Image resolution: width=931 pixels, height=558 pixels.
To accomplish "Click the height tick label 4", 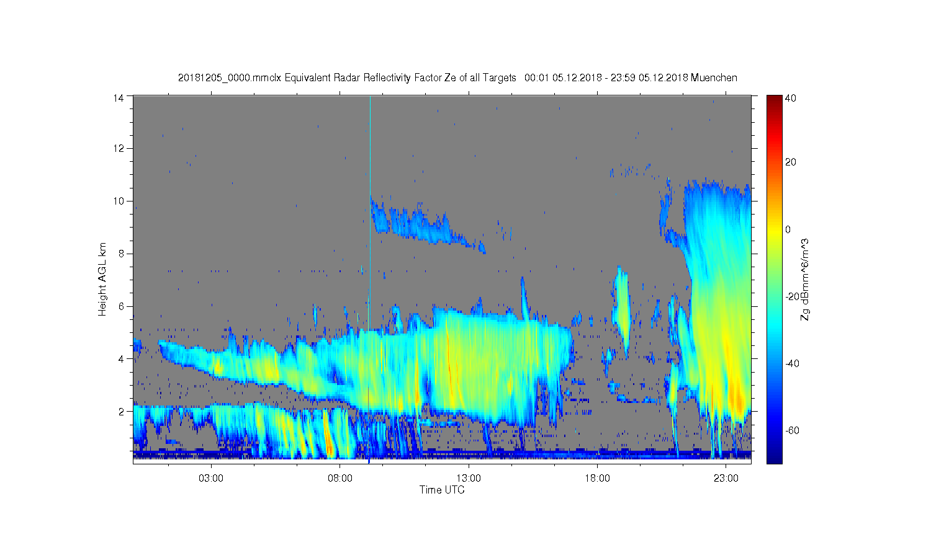I will pos(122,358).
